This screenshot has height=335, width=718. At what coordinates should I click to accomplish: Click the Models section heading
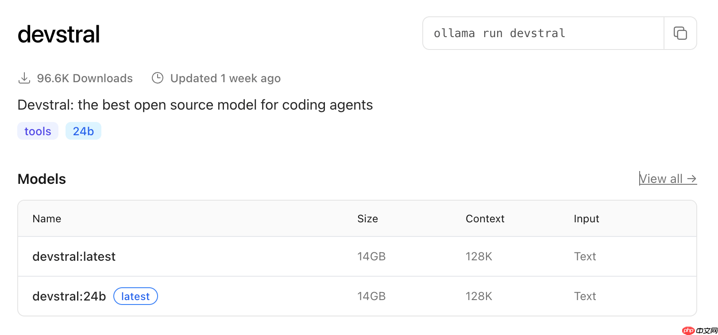42,179
